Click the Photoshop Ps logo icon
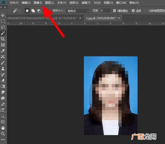 coord(3,2)
